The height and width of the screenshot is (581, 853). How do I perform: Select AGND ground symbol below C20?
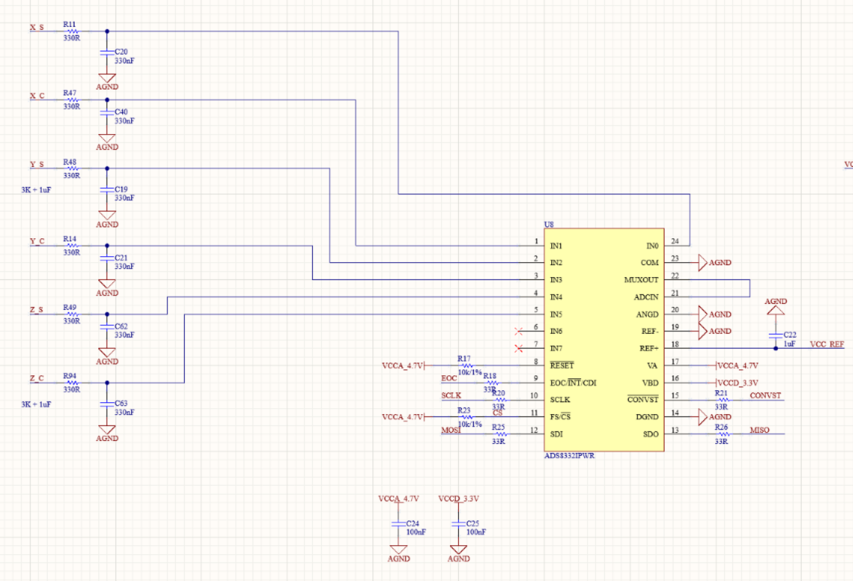point(107,82)
